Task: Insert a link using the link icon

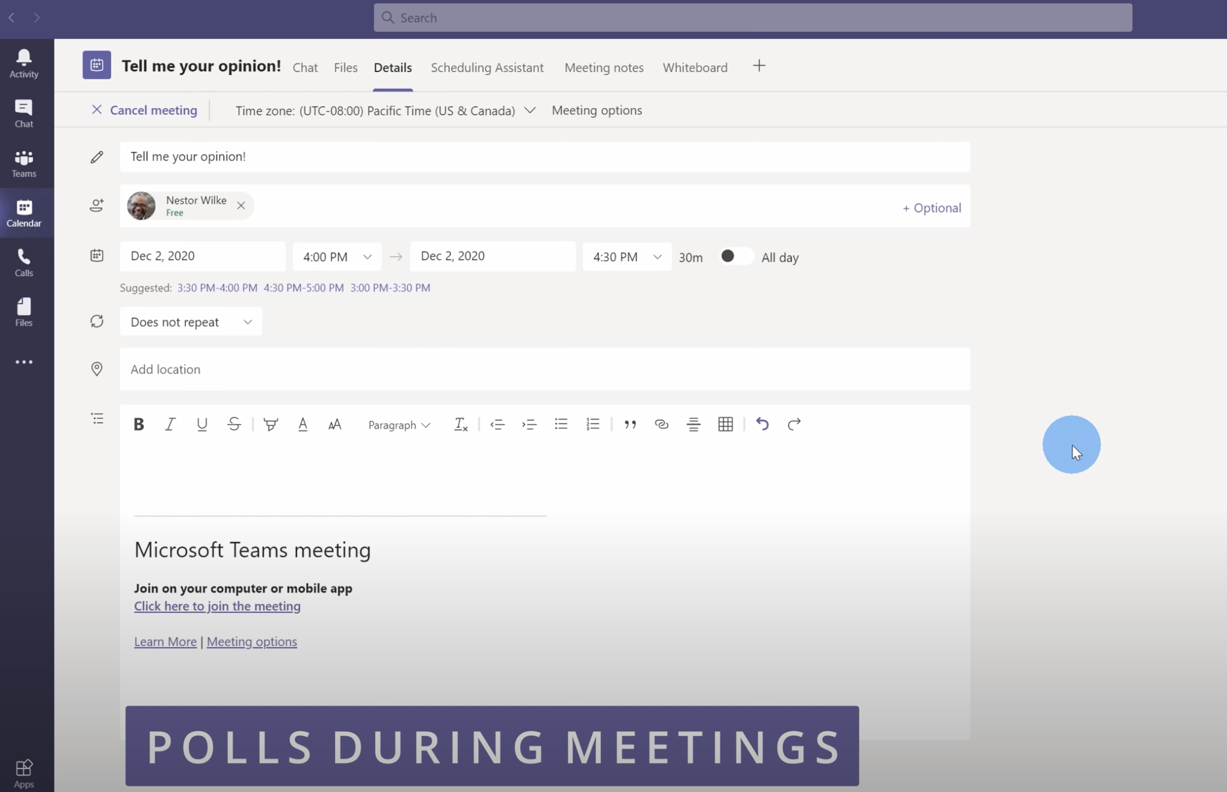Action: point(661,424)
